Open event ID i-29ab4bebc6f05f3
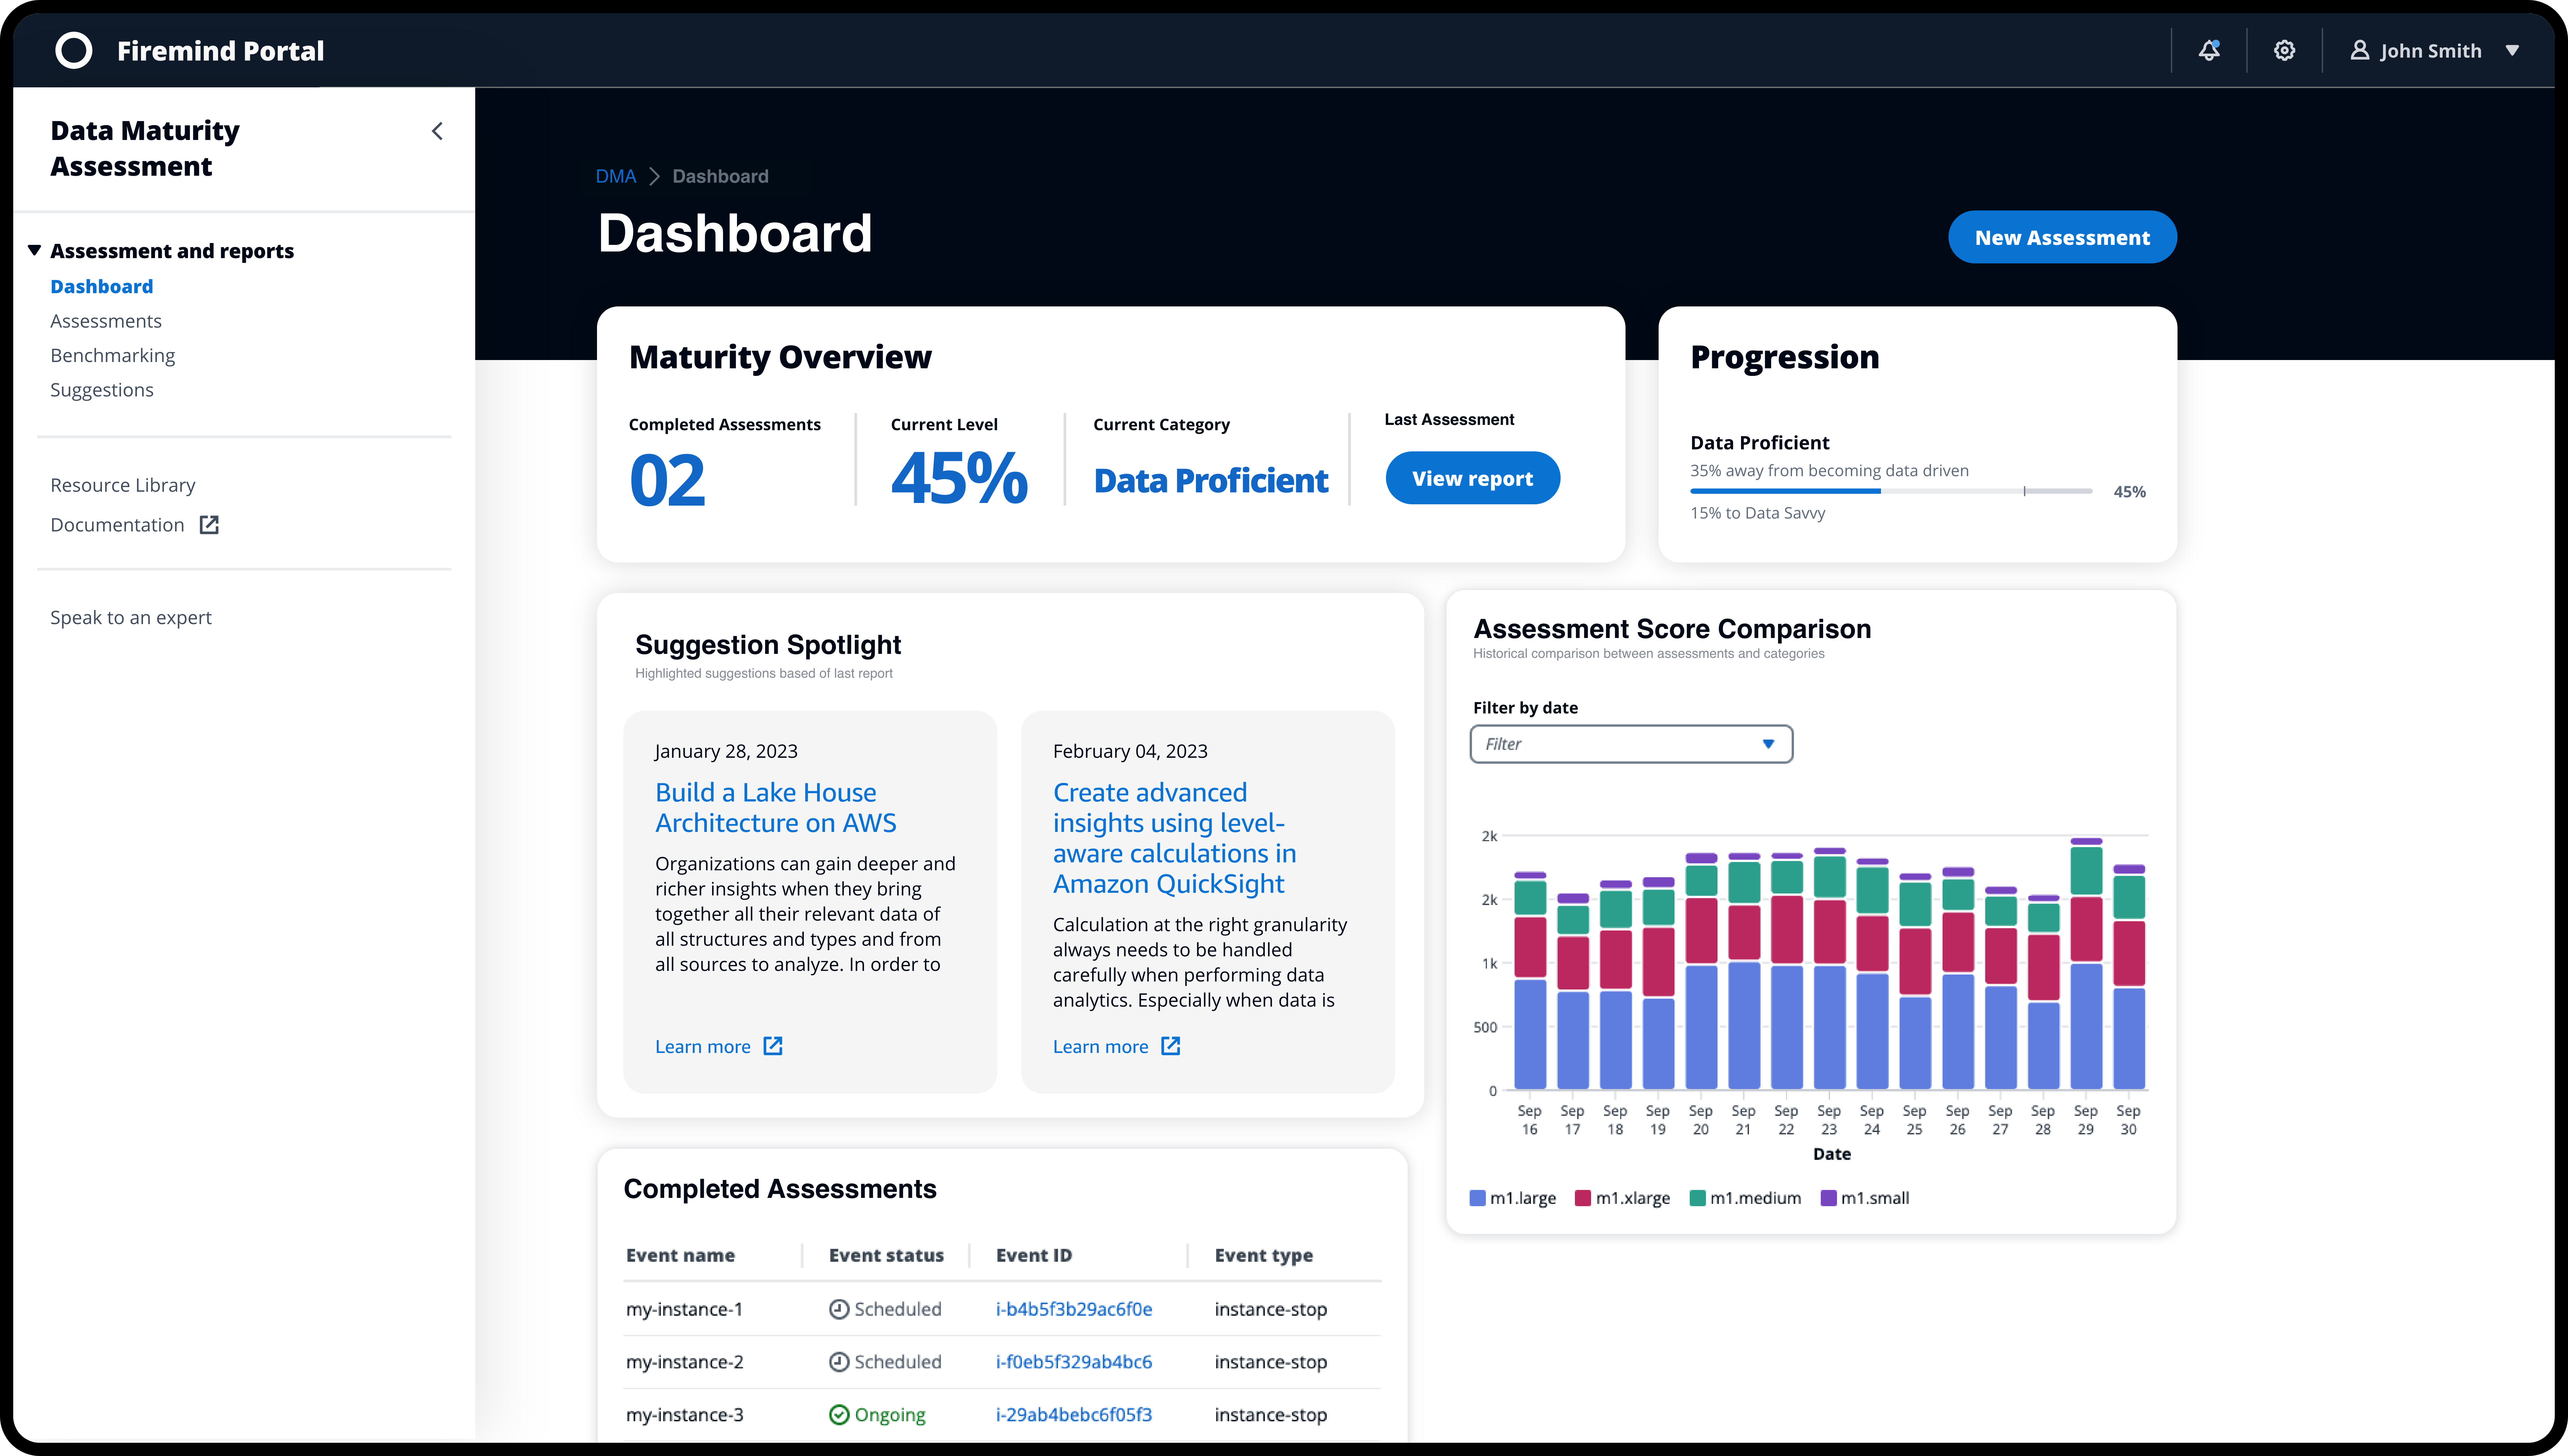2568x1456 pixels. tap(1074, 1415)
